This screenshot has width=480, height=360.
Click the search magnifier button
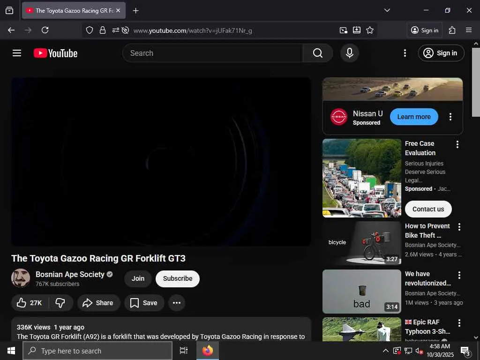318,53
